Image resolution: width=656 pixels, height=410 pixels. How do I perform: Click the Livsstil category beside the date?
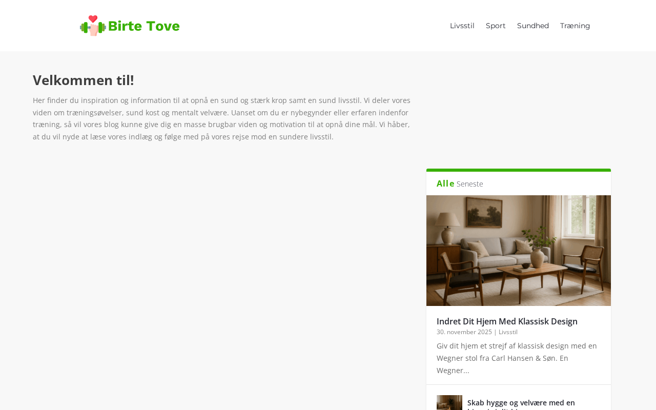(508, 332)
